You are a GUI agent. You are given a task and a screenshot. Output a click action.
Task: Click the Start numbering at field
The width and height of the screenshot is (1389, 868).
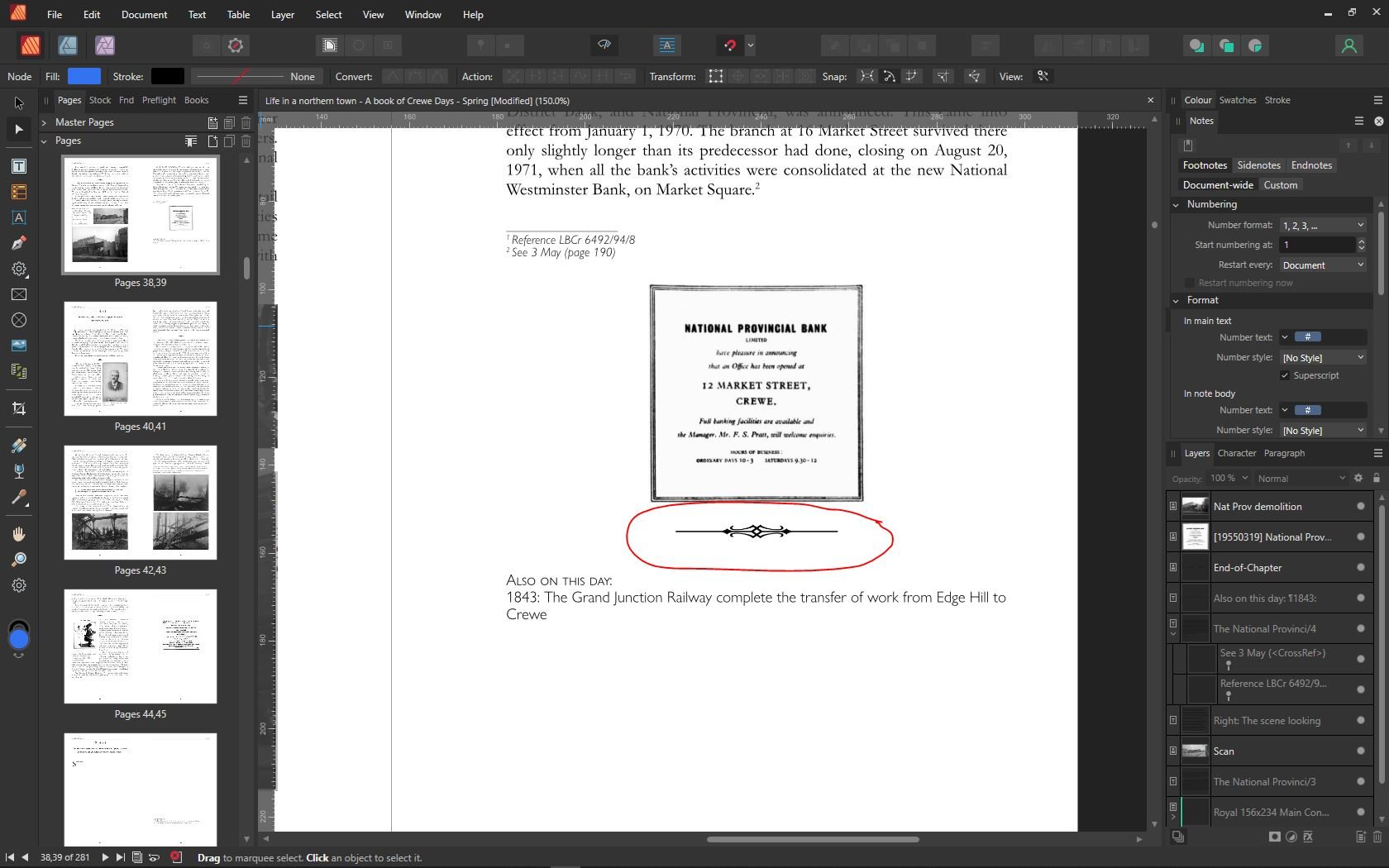click(1318, 245)
